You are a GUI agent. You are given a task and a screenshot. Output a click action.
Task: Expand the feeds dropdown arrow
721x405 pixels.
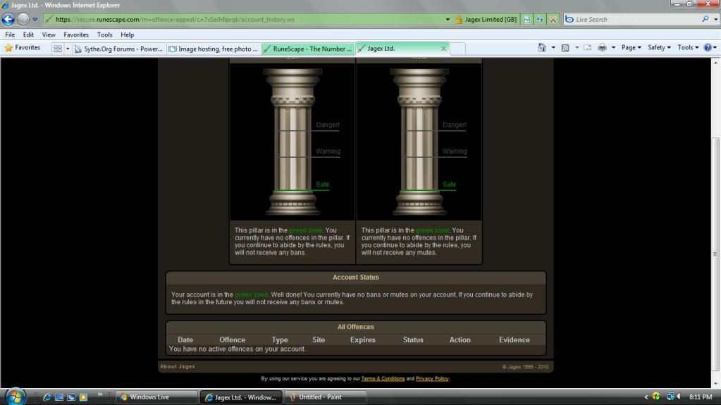(577, 47)
